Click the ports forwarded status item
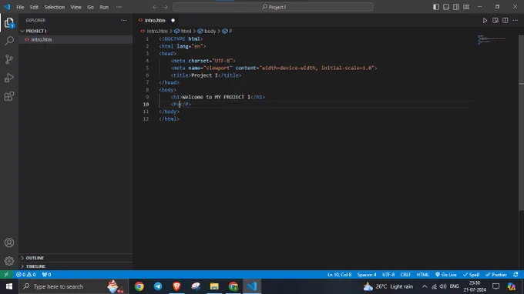This screenshot has height=294, width=524. point(46,275)
